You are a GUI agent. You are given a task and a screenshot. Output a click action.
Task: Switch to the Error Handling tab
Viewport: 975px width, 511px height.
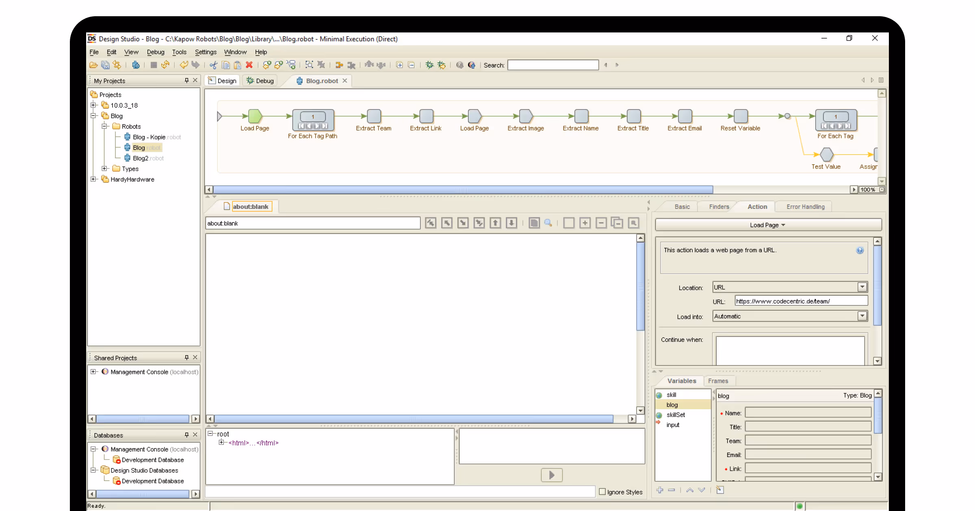pyautogui.click(x=805, y=207)
